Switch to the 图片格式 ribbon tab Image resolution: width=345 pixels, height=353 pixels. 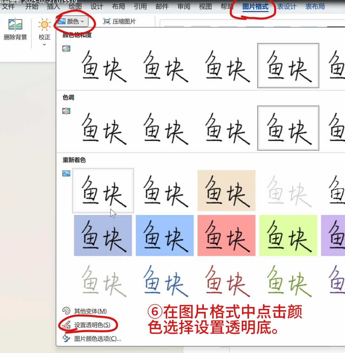point(255,6)
